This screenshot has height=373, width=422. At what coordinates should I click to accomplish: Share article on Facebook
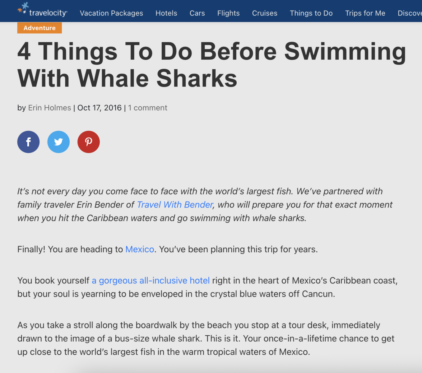point(28,142)
